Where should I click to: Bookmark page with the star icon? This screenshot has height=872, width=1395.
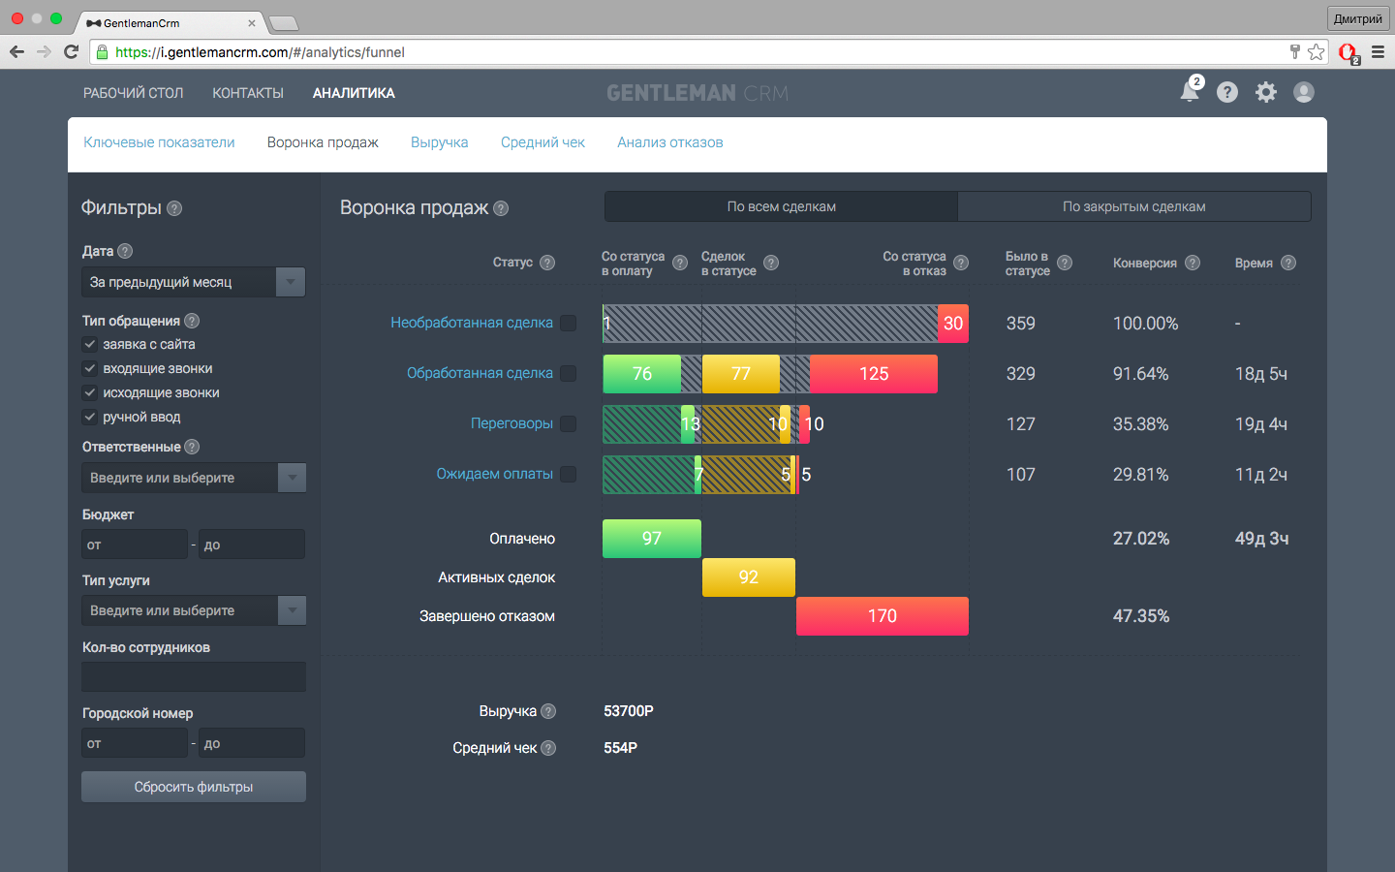tap(1316, 52)
